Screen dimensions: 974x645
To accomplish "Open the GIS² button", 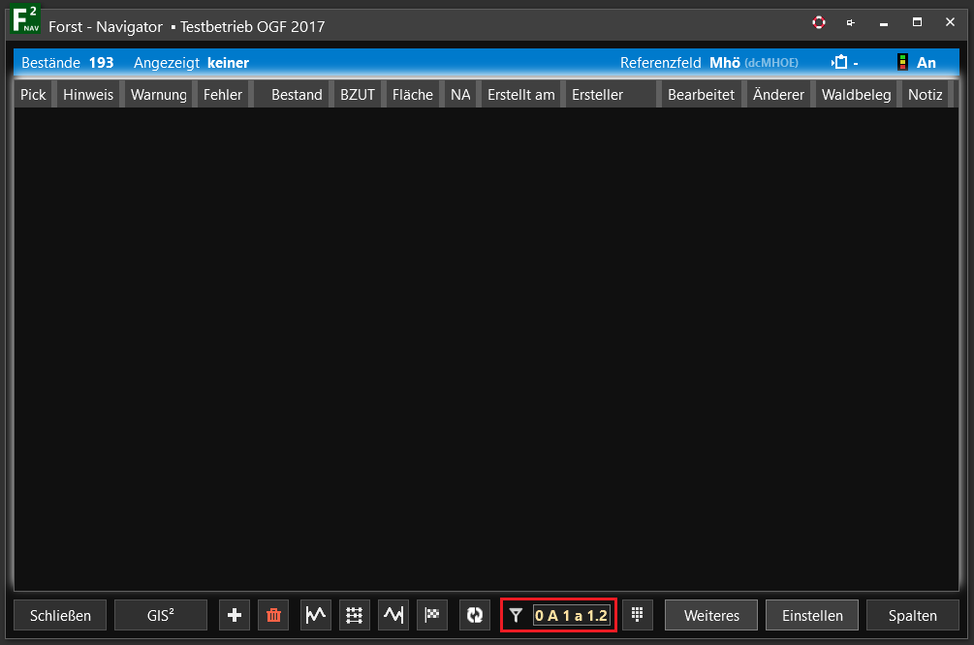I will (x=161, y=615).
